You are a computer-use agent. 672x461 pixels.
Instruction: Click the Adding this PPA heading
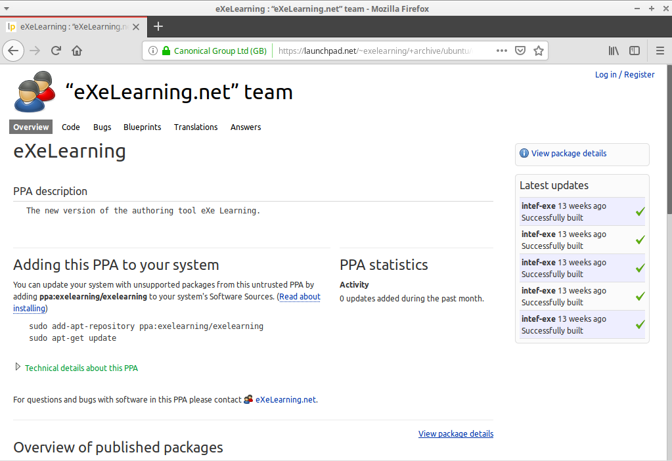[116, 265]
